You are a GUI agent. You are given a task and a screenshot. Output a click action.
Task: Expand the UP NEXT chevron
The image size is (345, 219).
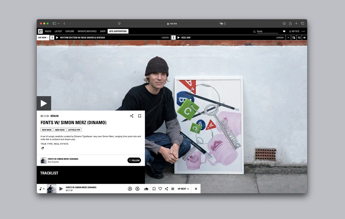188,189
